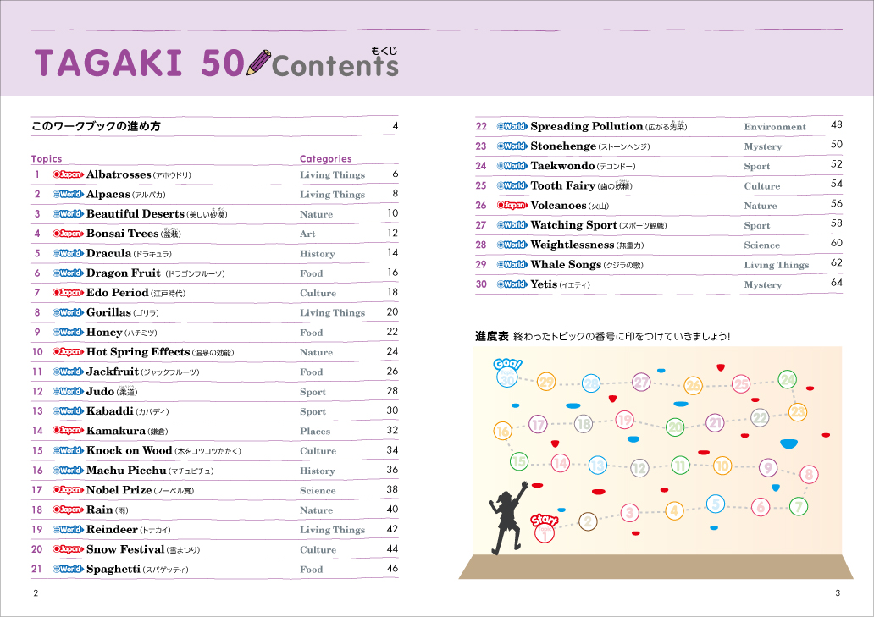This screenshot has height=617, width=874.
Task: Click the 'TAGAKI 50' title text
Action: coord(140,63)
